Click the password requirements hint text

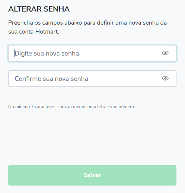[71, 107]
